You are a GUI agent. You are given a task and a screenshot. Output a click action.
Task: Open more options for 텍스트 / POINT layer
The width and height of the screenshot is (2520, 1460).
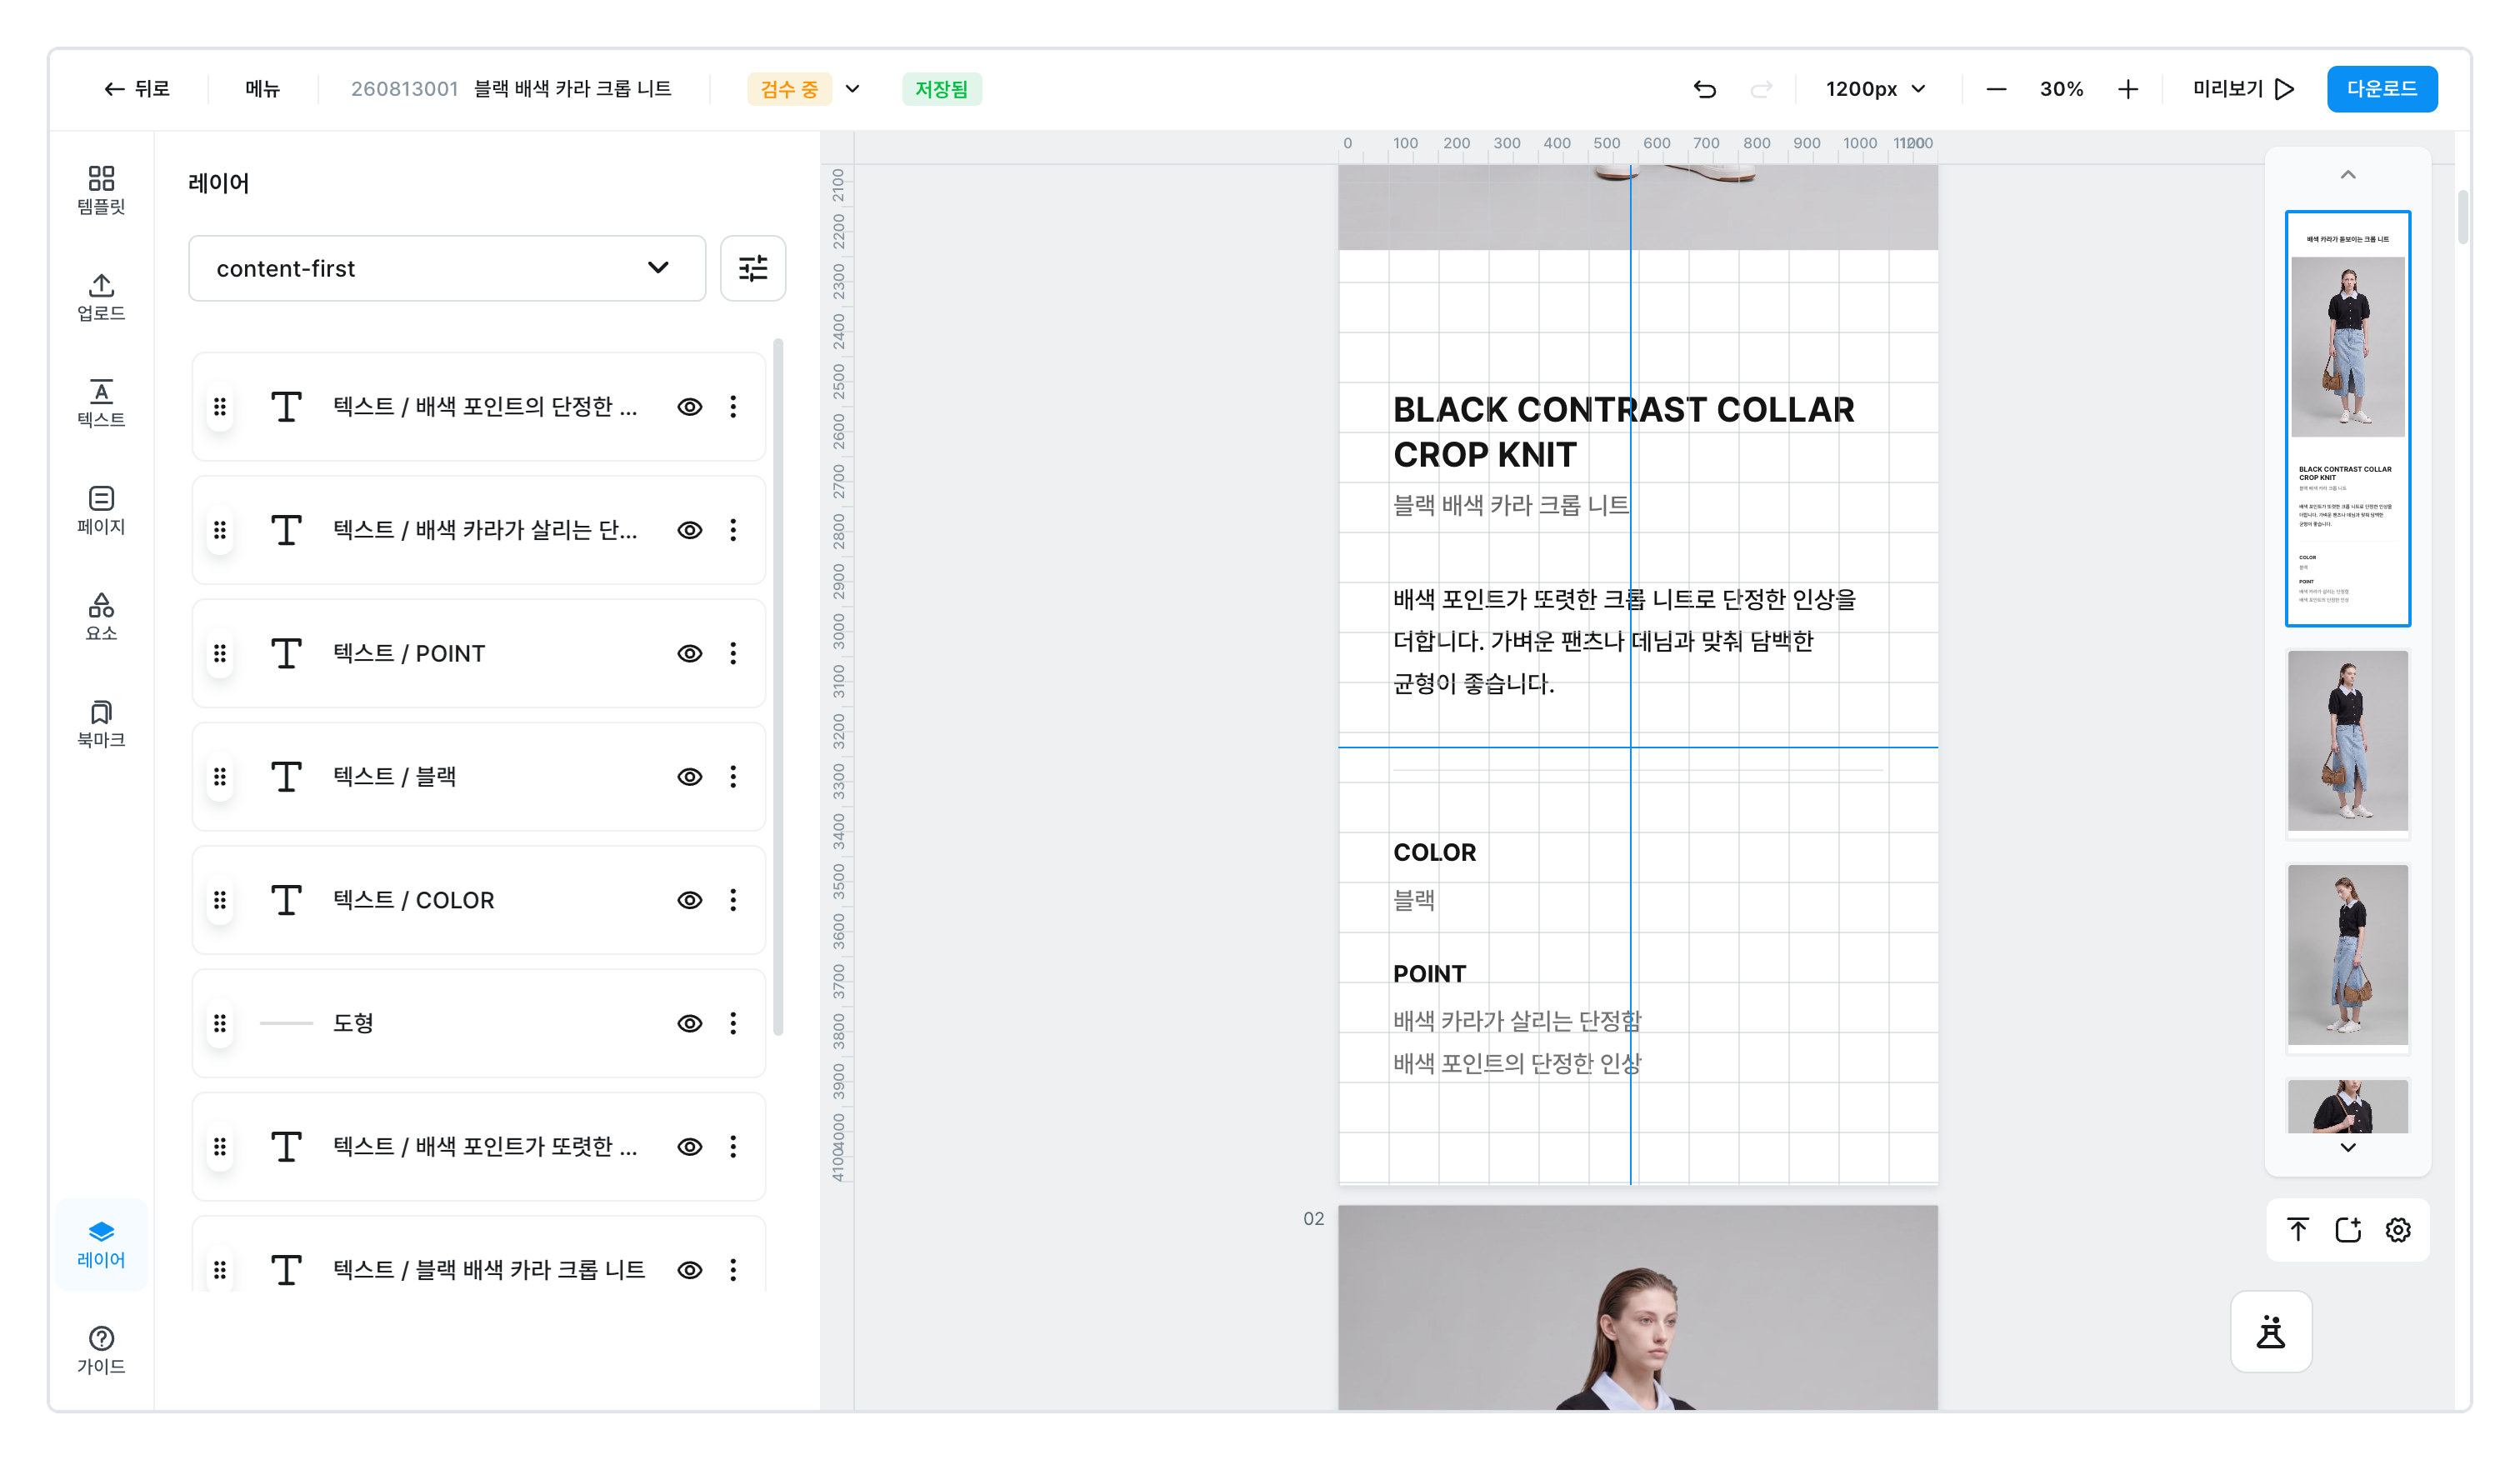pyautogui.click(x=733, y=653)
